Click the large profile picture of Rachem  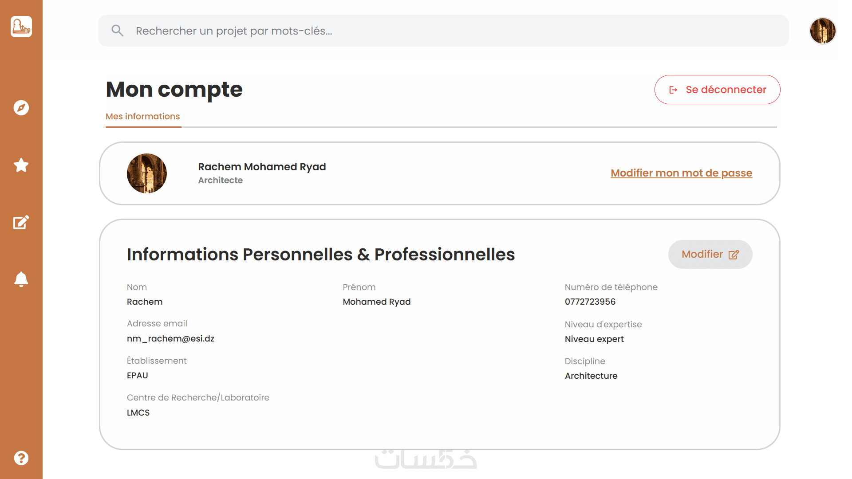147,173
